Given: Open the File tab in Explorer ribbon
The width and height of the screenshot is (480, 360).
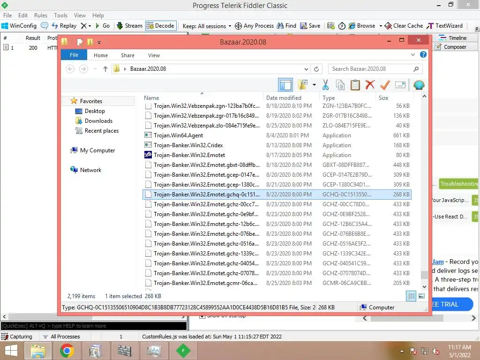Looking at the screenshot, I should [x=74, y=55].
